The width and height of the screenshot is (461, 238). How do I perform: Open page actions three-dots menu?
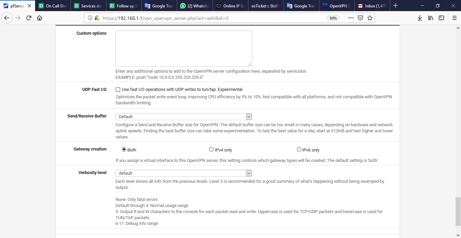(351, 18)
